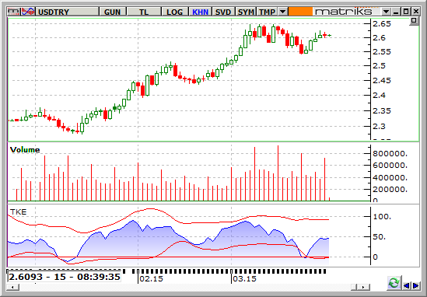This screenshot has width=427, height=297.
Task: Click the green refresh icon
Action: pyautogui.click(x=394, y=283)
